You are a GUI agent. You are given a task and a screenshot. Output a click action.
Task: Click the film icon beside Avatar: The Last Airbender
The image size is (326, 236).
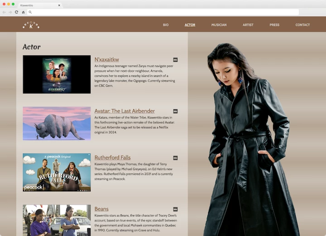click(x=175, y=111)
